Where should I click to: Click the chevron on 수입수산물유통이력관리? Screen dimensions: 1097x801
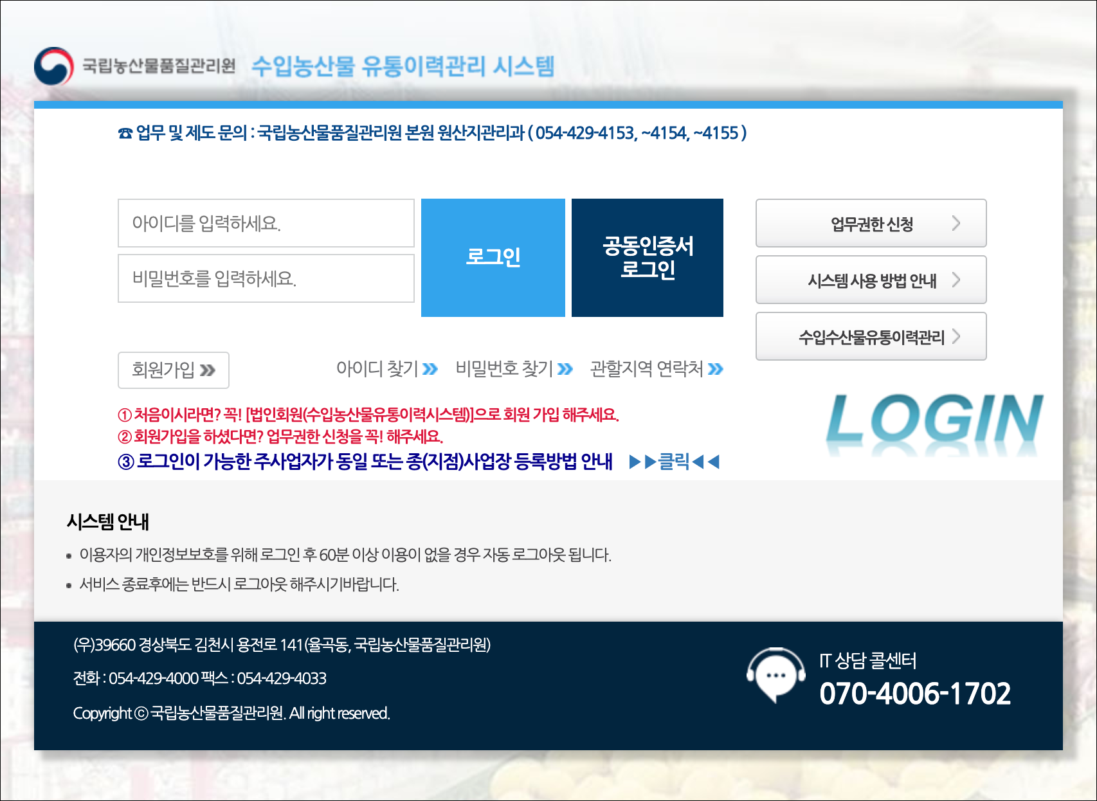pyautogui.click(x=956, y=336)
